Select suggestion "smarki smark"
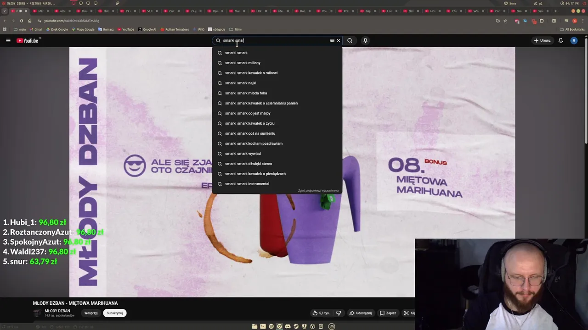Image resolution: width=588 pixels, height=330 pixels. coord(277,53)
